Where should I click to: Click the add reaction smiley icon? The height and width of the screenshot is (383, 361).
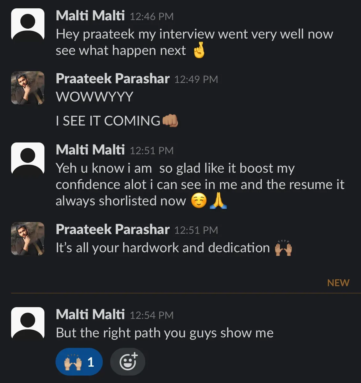tap(128, 361)
